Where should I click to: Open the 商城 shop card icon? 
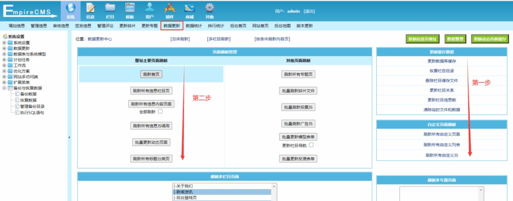189,10
